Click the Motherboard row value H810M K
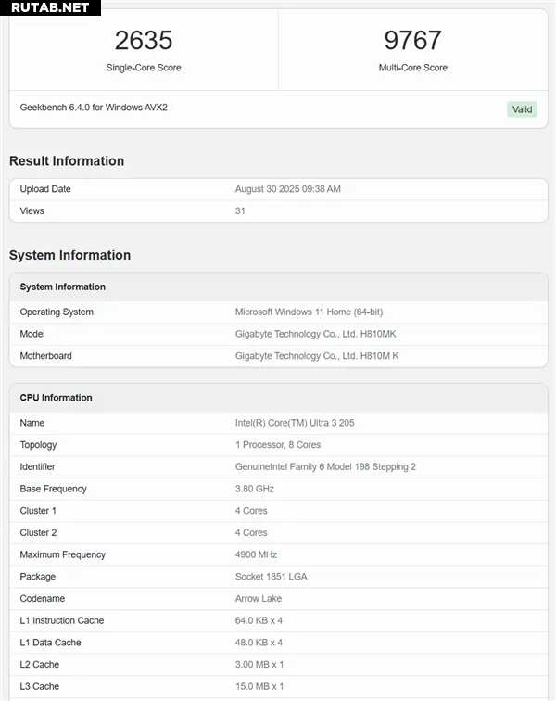Image resolution: width=556 pixels, height=701 pixels. pos(317,356)
